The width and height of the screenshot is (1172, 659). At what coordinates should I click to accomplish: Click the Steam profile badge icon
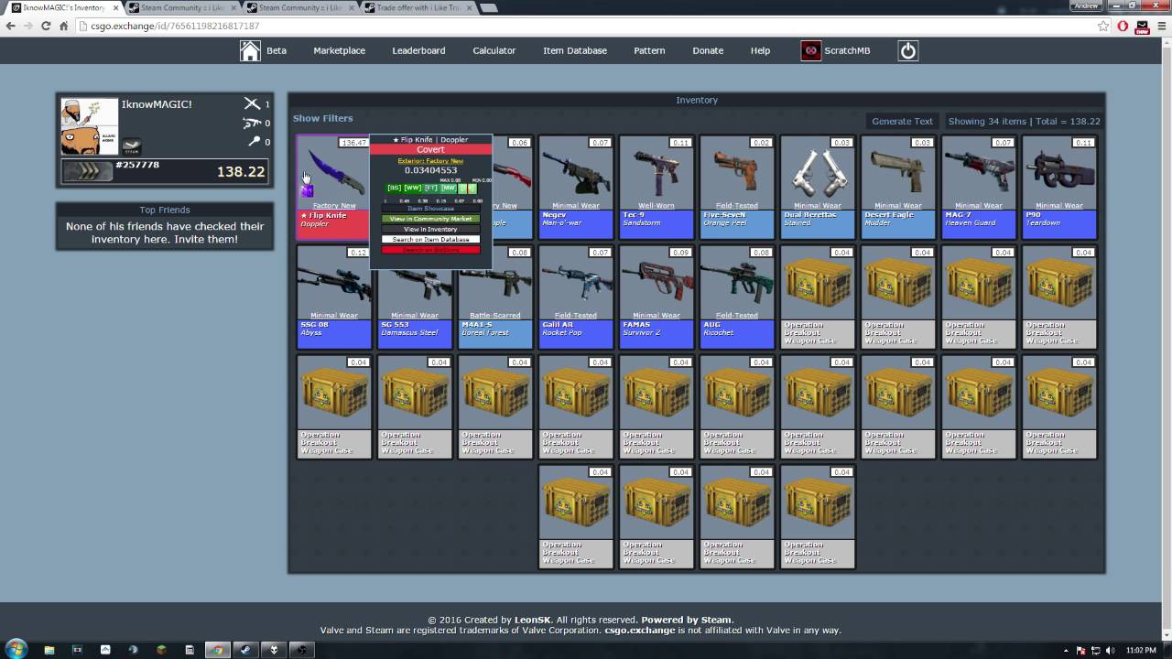[x=132, y=146]
